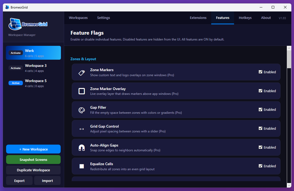294x191 pixels.
Task: Click the Equalize Cells icon
Action: [81, 166]
